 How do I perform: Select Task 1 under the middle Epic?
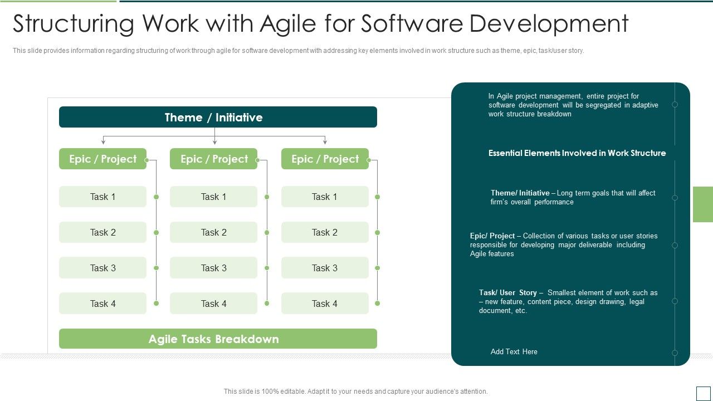click(x=214, y=197)
